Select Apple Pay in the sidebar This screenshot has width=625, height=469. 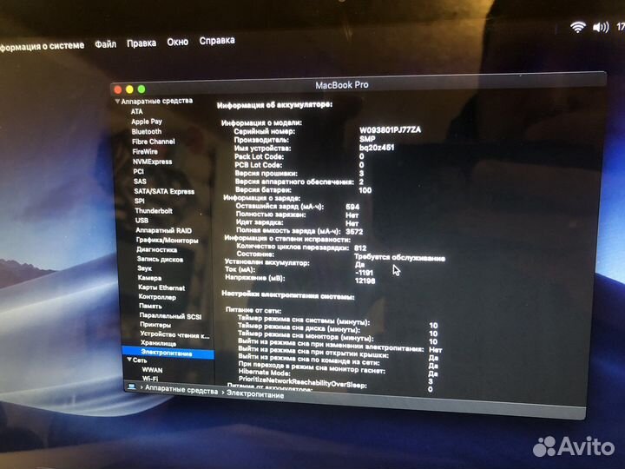pyautogui.click(x=147, y=122)
